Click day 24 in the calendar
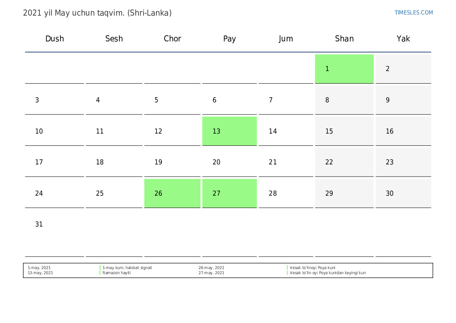Image resolution: width=456 pixels, height=323 pixels. pos(54,193)
